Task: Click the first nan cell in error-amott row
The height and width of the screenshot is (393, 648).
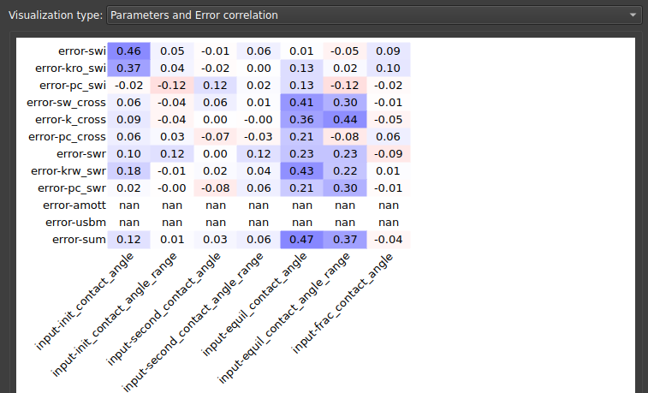Action: tap(129, 205)
